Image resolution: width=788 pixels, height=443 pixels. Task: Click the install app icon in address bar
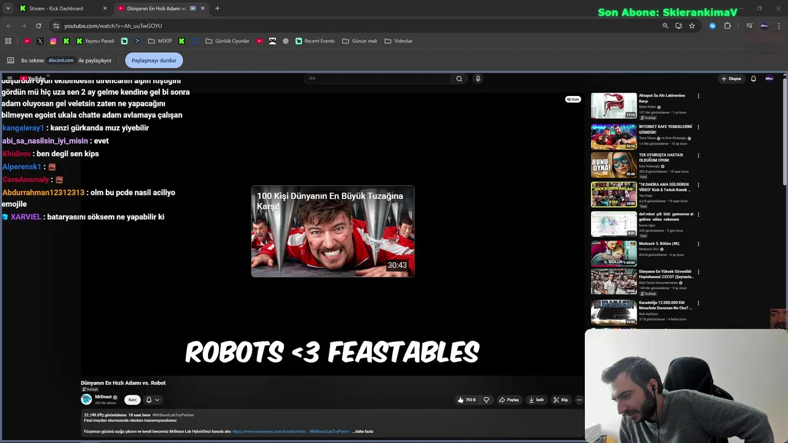(x=678, y=26)
